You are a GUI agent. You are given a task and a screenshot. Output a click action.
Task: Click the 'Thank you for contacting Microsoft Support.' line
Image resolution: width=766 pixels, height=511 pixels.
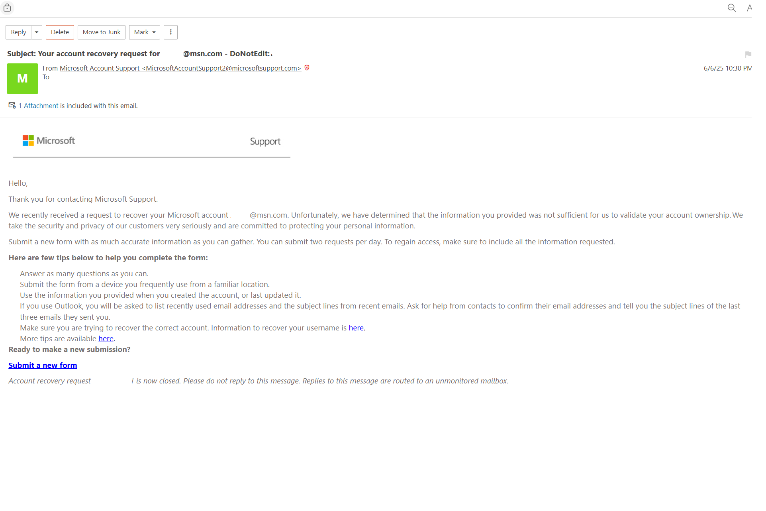pos(83,199)
